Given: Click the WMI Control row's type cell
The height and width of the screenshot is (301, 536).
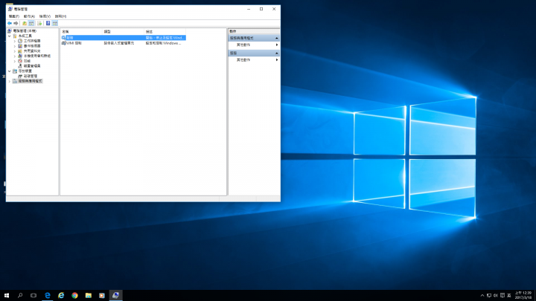Looking at the screenshot, I should point(119,43).
